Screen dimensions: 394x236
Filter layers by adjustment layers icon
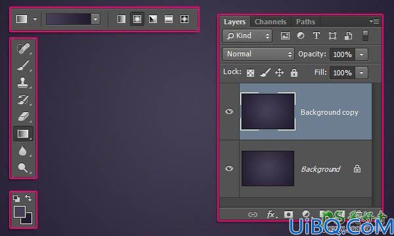[x=301, y=35]
